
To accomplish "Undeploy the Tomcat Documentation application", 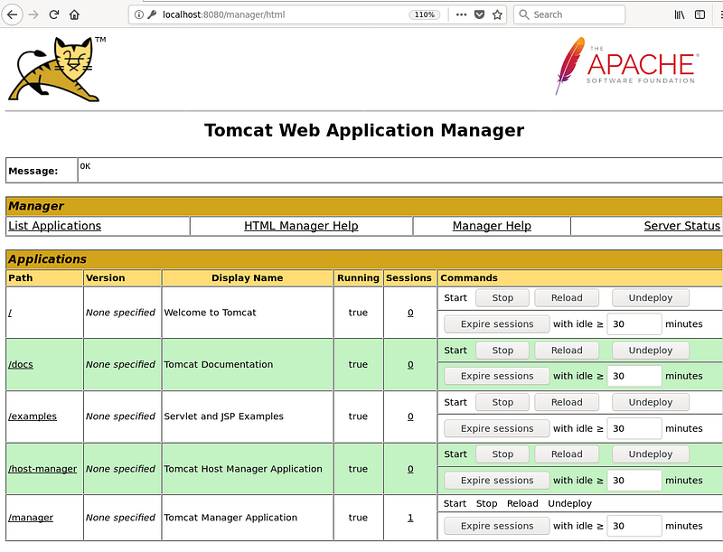I will point(651,351).
